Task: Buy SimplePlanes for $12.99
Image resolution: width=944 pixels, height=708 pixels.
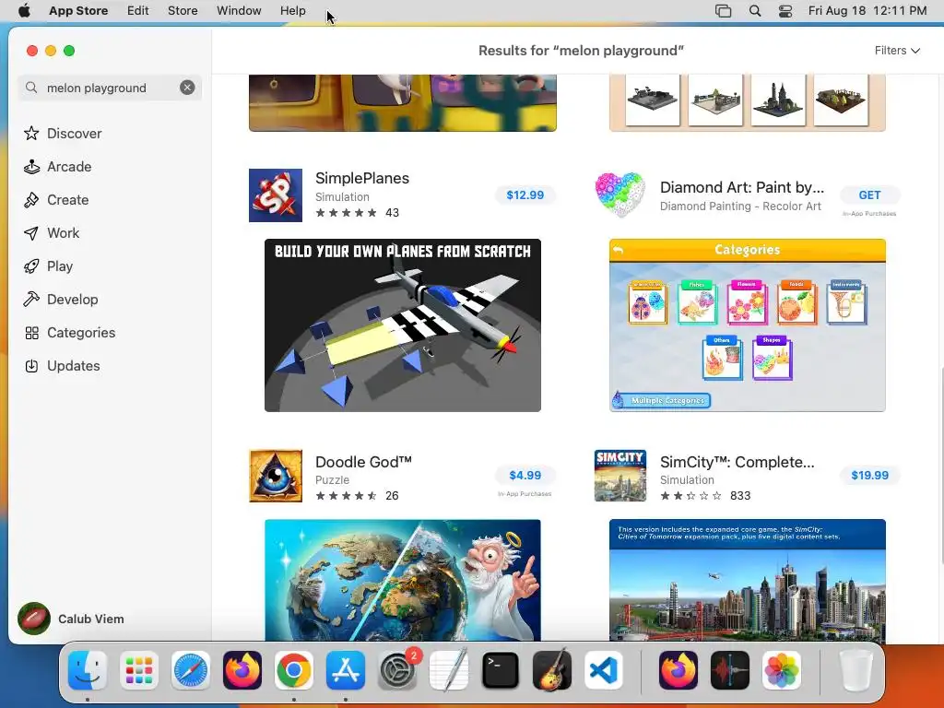Action: (525, 195)
